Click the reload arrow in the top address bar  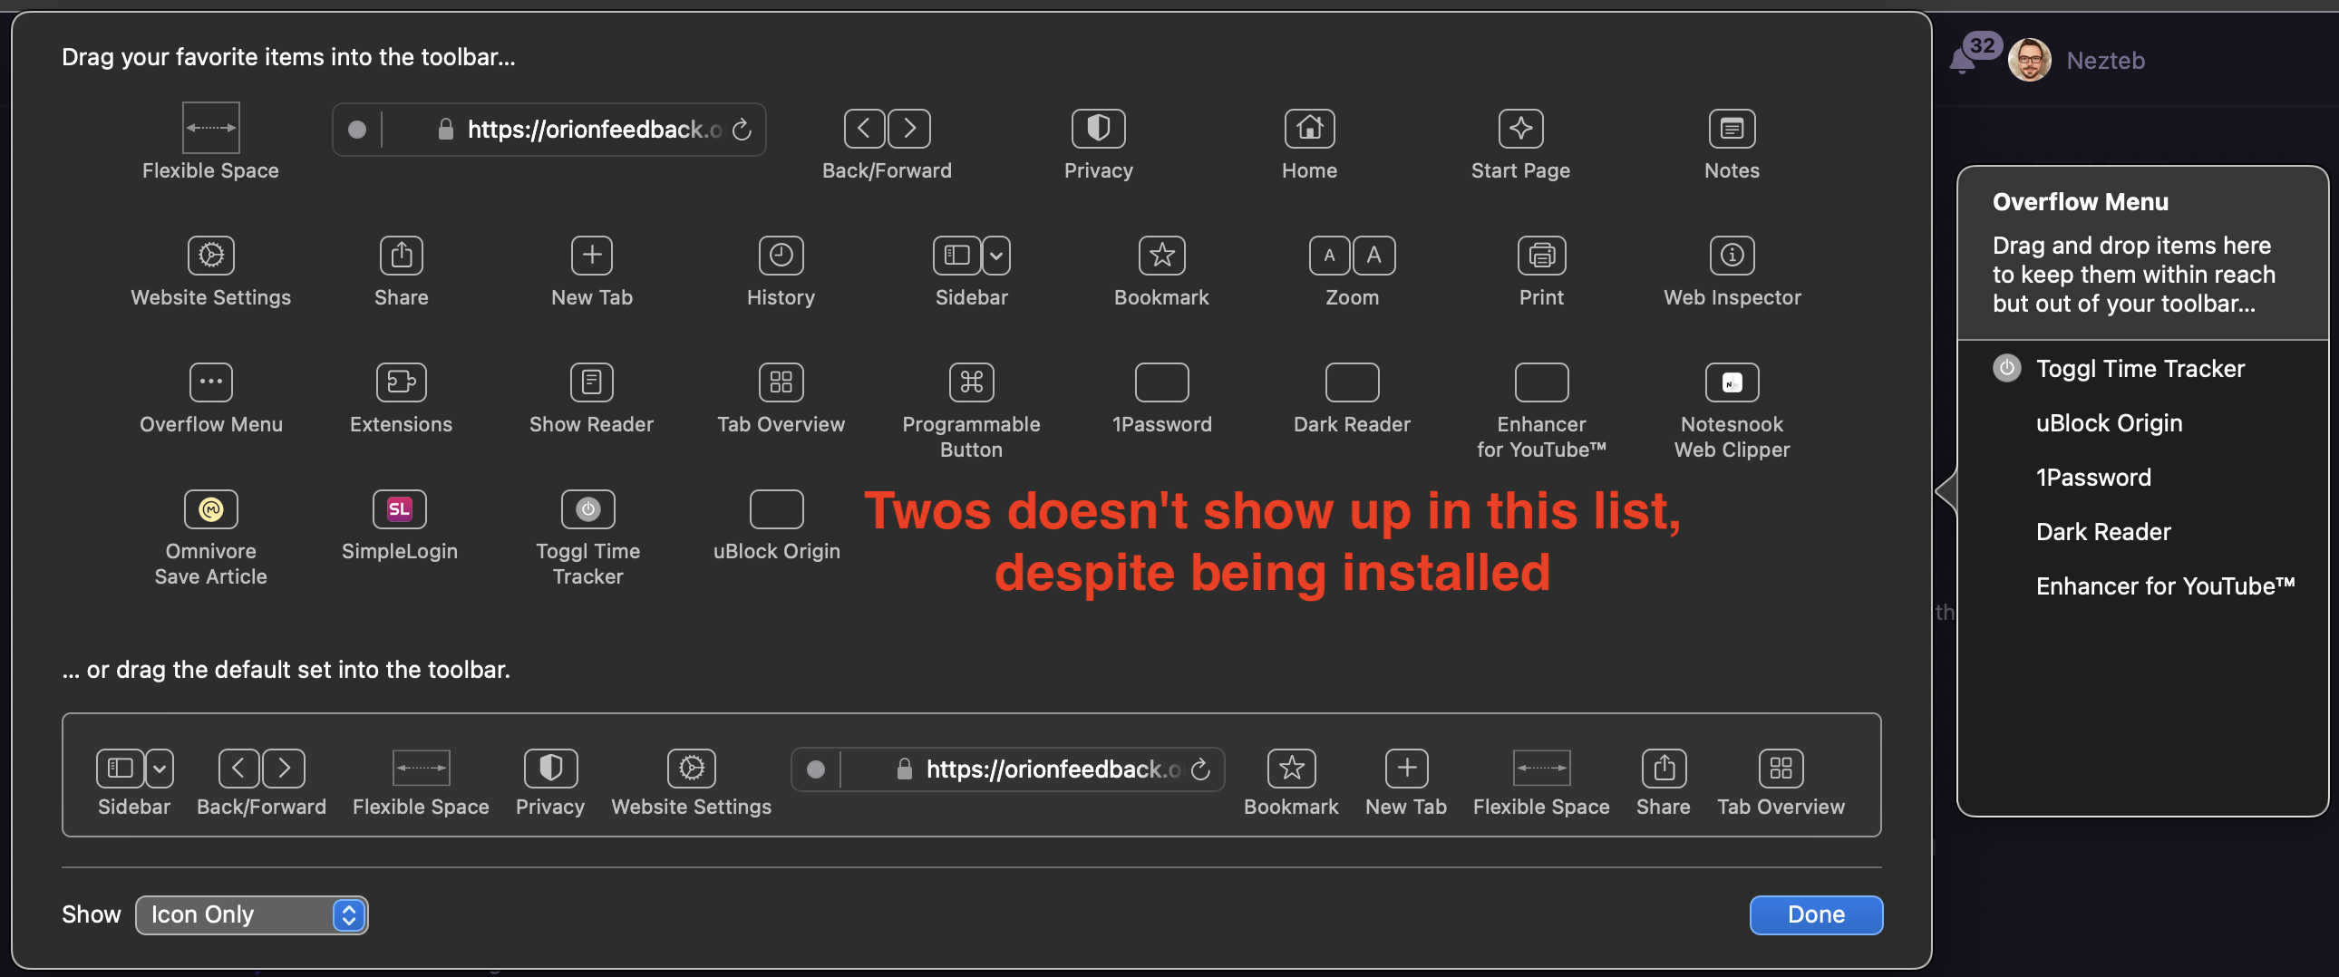[x=742, y=130]
